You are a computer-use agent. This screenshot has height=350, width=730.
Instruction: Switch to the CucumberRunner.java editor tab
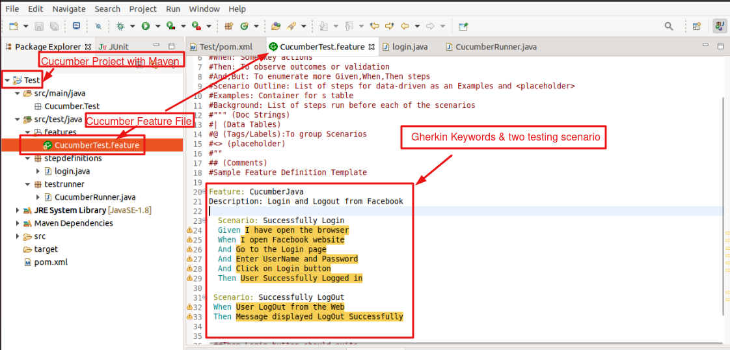click(491, 47)
